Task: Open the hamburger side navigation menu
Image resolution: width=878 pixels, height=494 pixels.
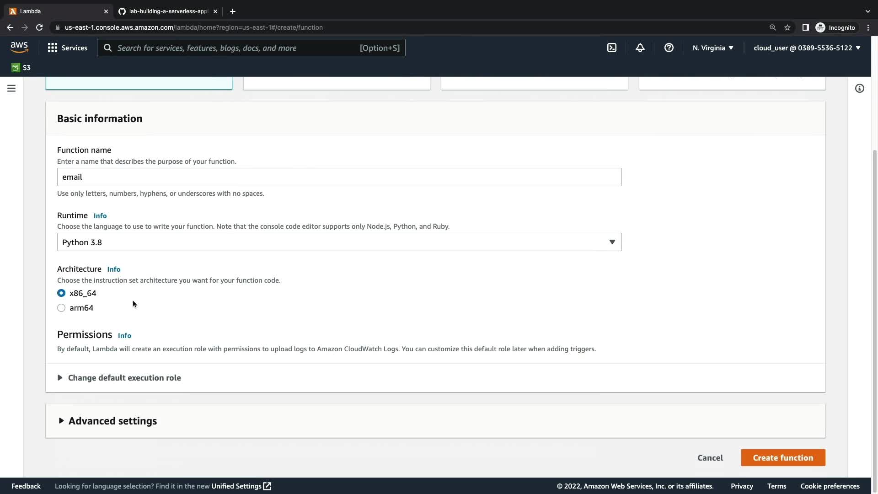Action: [x=11, y=88]
